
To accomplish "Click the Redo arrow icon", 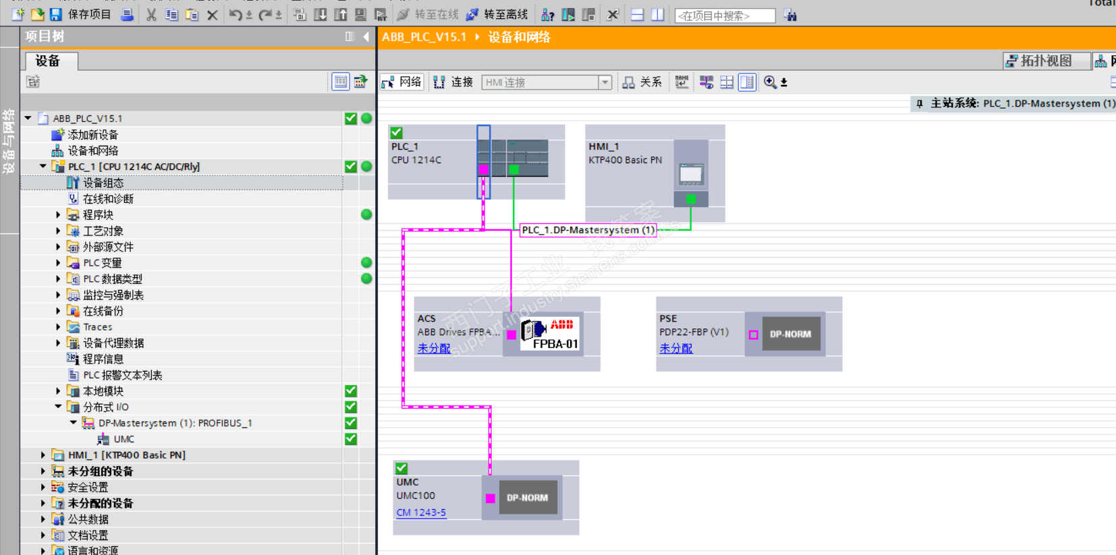I will pyautogui.click(x=265, y=14).
